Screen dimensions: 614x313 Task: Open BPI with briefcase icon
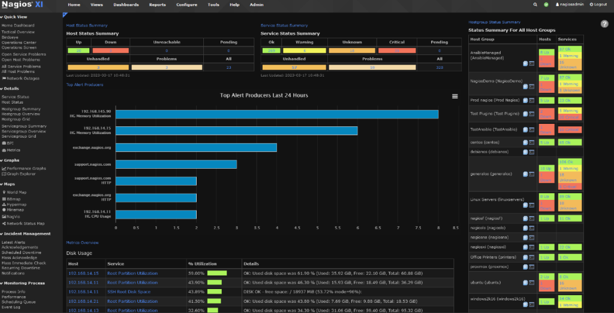[x=7, y=144]
